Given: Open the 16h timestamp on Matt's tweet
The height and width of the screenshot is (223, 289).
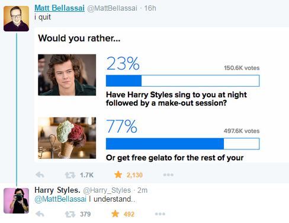Looking at the screenshot, I should [x=150, y=8].
